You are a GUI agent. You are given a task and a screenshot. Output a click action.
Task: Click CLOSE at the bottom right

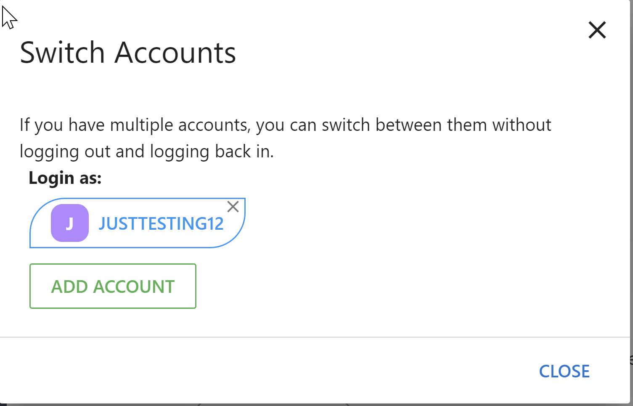pos(564,371)
